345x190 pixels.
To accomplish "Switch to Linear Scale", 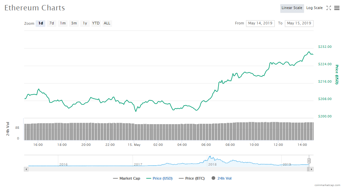I will [x=292, y=8].
